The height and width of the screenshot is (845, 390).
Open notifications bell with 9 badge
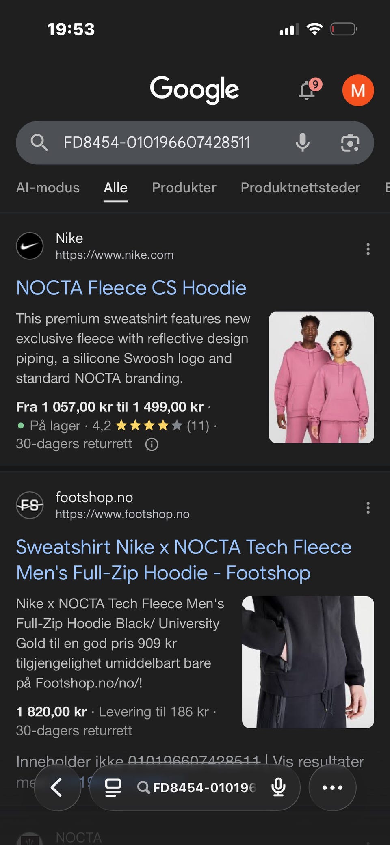coord(308,90)
